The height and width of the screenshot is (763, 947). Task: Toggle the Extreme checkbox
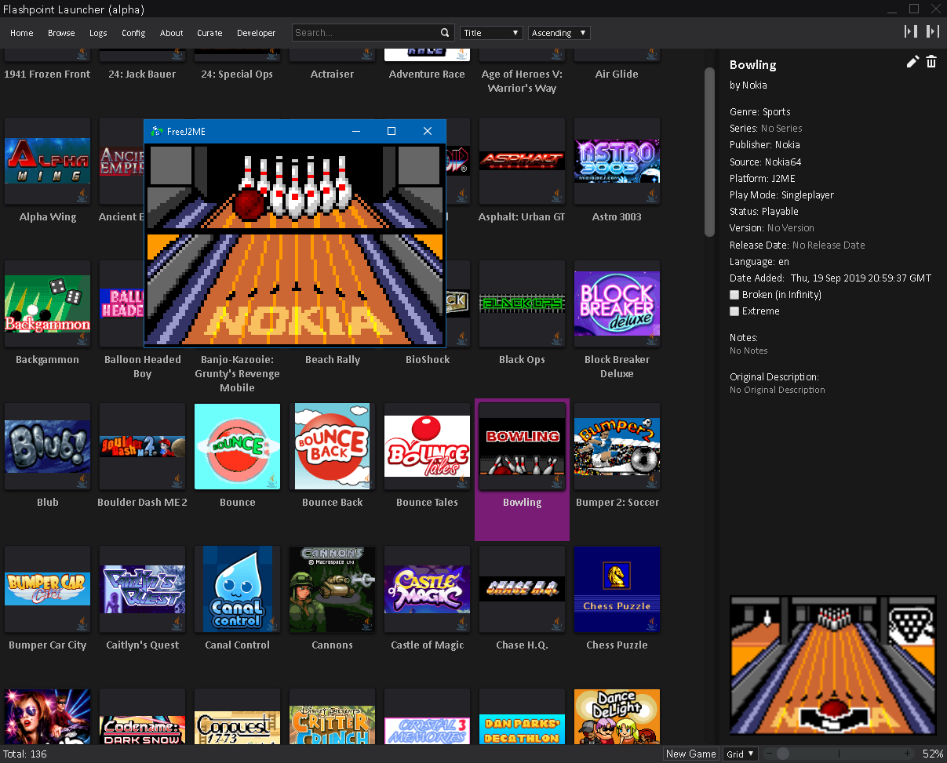pos(734,311)
